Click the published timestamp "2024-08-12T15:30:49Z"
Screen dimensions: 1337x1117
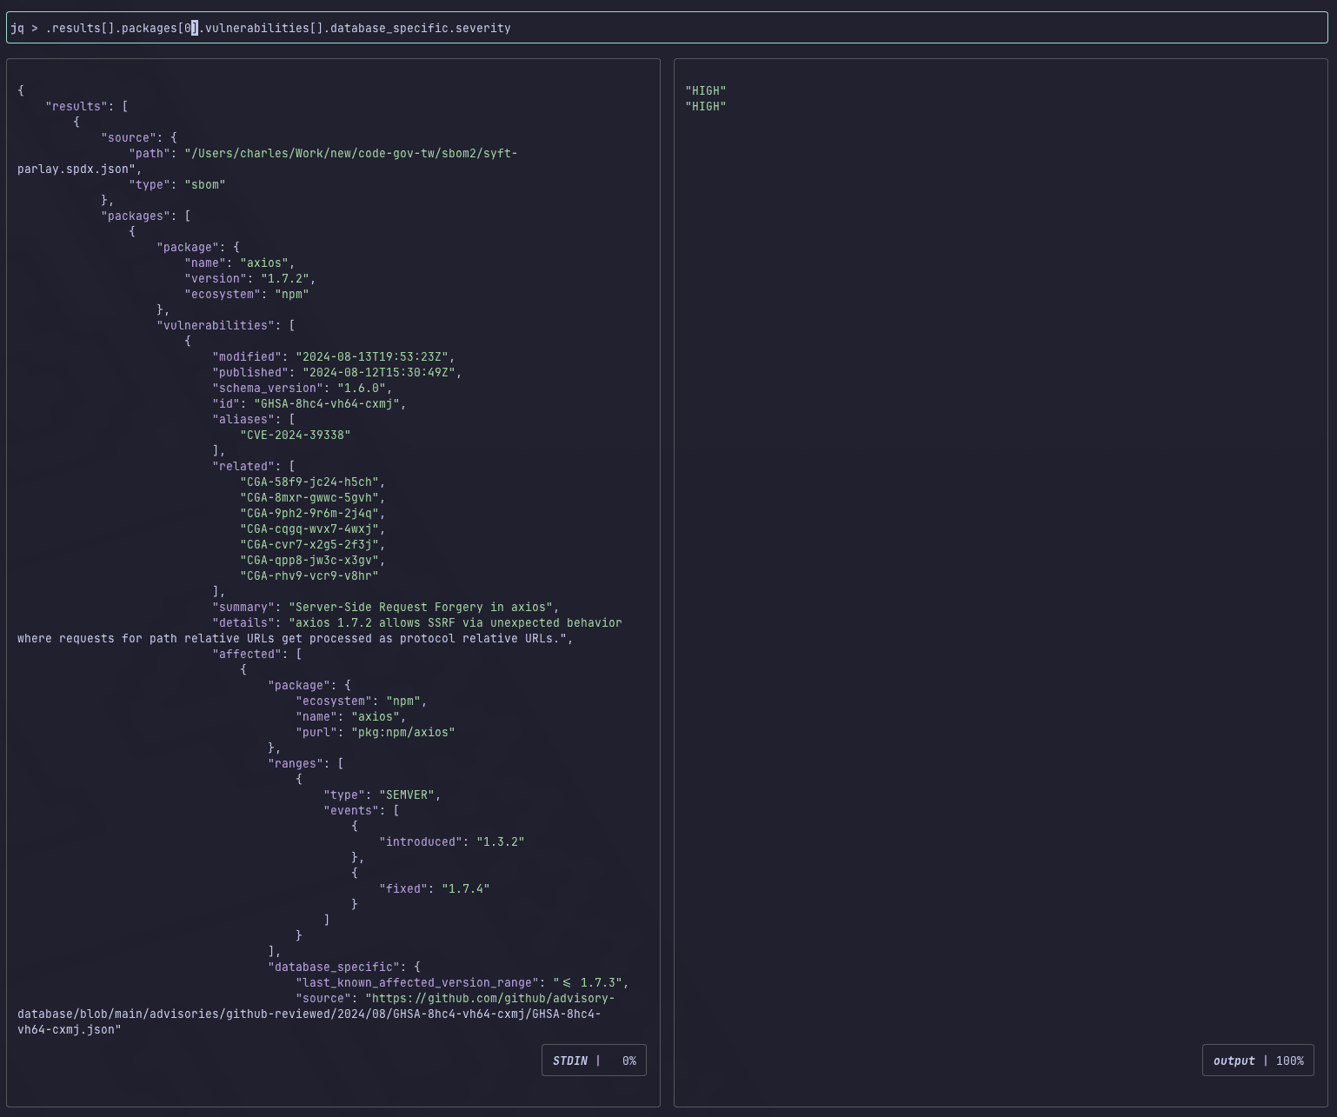(379, 372)
